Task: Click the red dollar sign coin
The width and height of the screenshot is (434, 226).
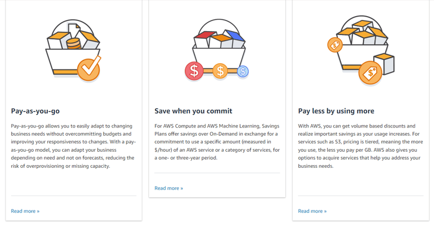Action: pos(194,71)
